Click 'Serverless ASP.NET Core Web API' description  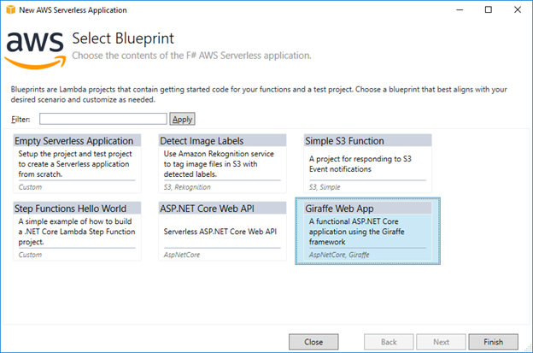[x=220, y=232]
